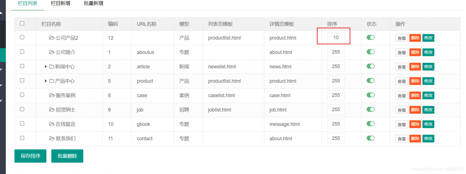Screen dimensions: 466x174
Task: Toggle status switch for 公司产品2
Action: [371, 37]
